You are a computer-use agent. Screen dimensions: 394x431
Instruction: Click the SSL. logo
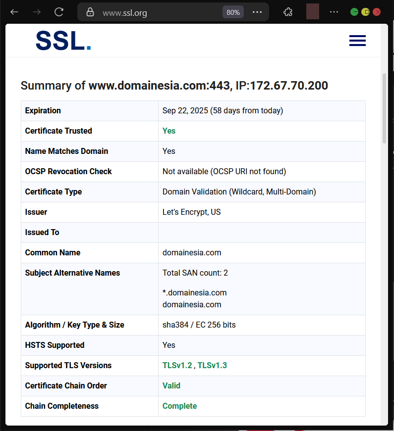(x=63, y=41)
